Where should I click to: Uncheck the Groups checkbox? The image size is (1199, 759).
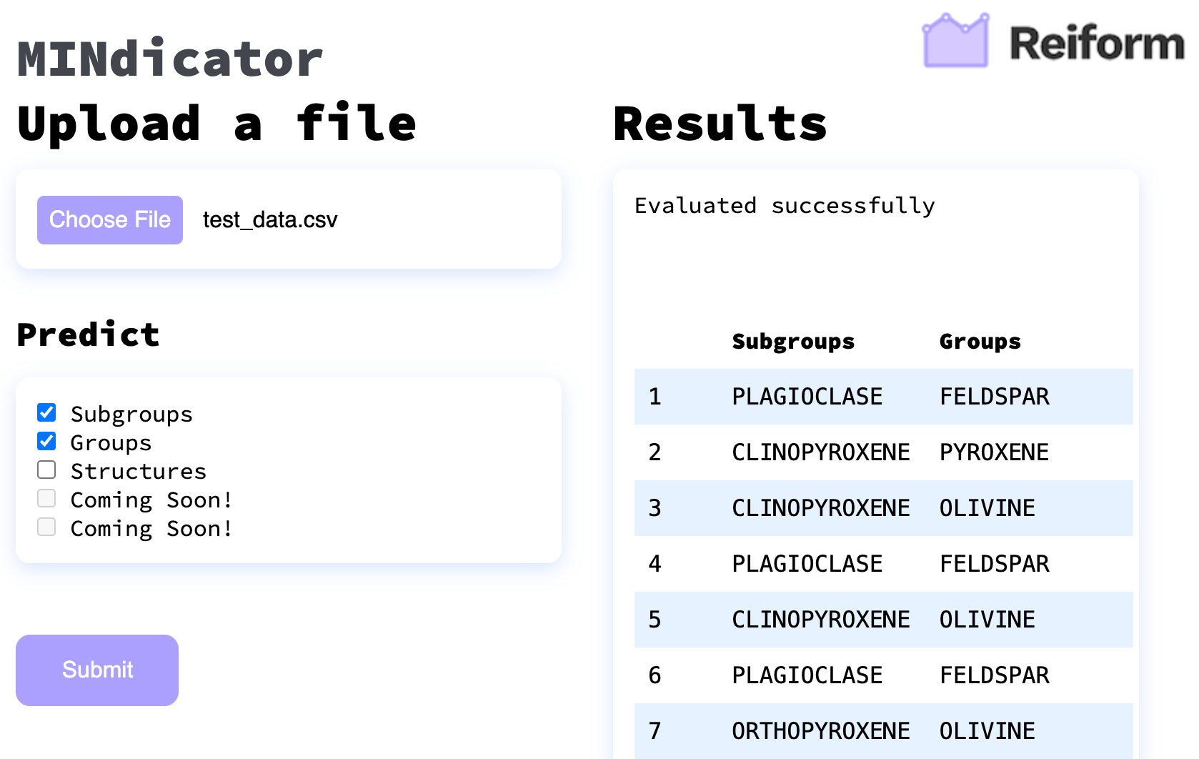46,441
